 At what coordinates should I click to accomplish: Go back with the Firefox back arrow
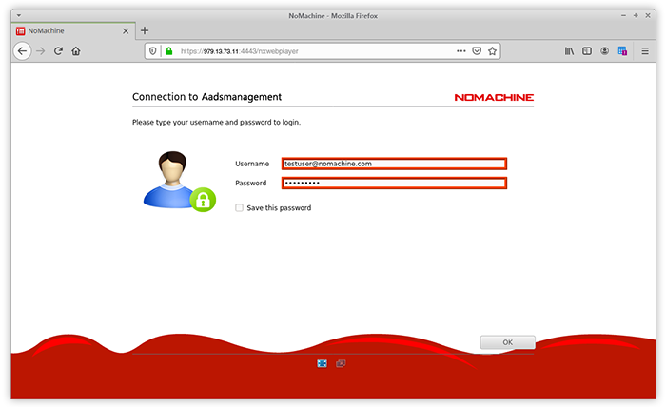(x=23, y=51)
